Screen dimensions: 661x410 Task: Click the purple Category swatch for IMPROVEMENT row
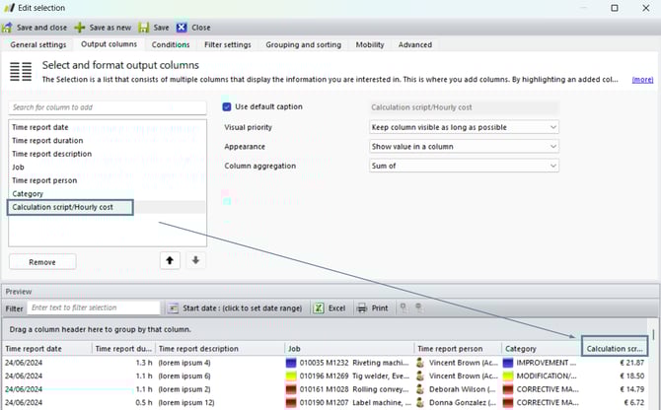[x=510, y=363]
